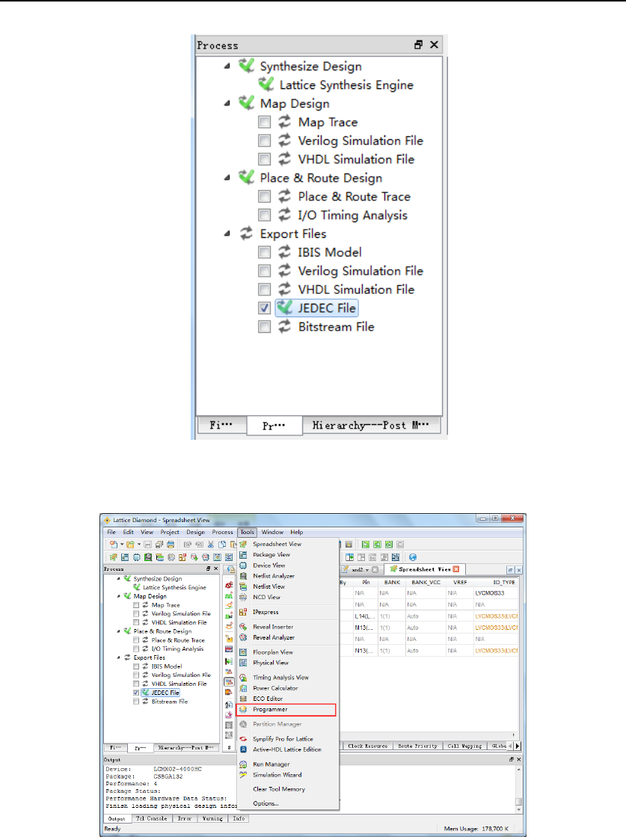The height and width of the screenshot is (837, 626).
Task: Open the Warning output tab
Action: [x=212, y=818]
